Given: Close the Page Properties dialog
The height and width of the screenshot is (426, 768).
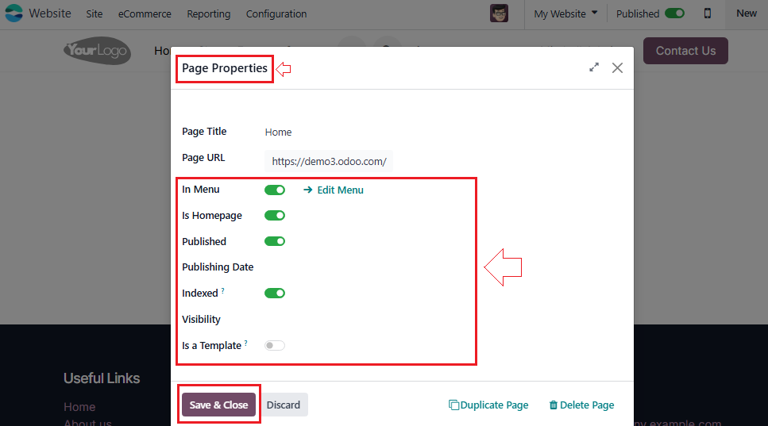Looking at the screenshot, I should click(x=617, y=68).
